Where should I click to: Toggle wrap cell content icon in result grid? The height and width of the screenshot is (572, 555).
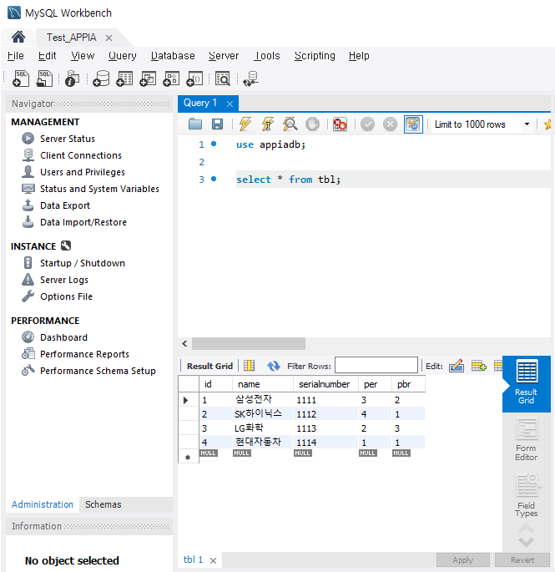tap(249, 365)
